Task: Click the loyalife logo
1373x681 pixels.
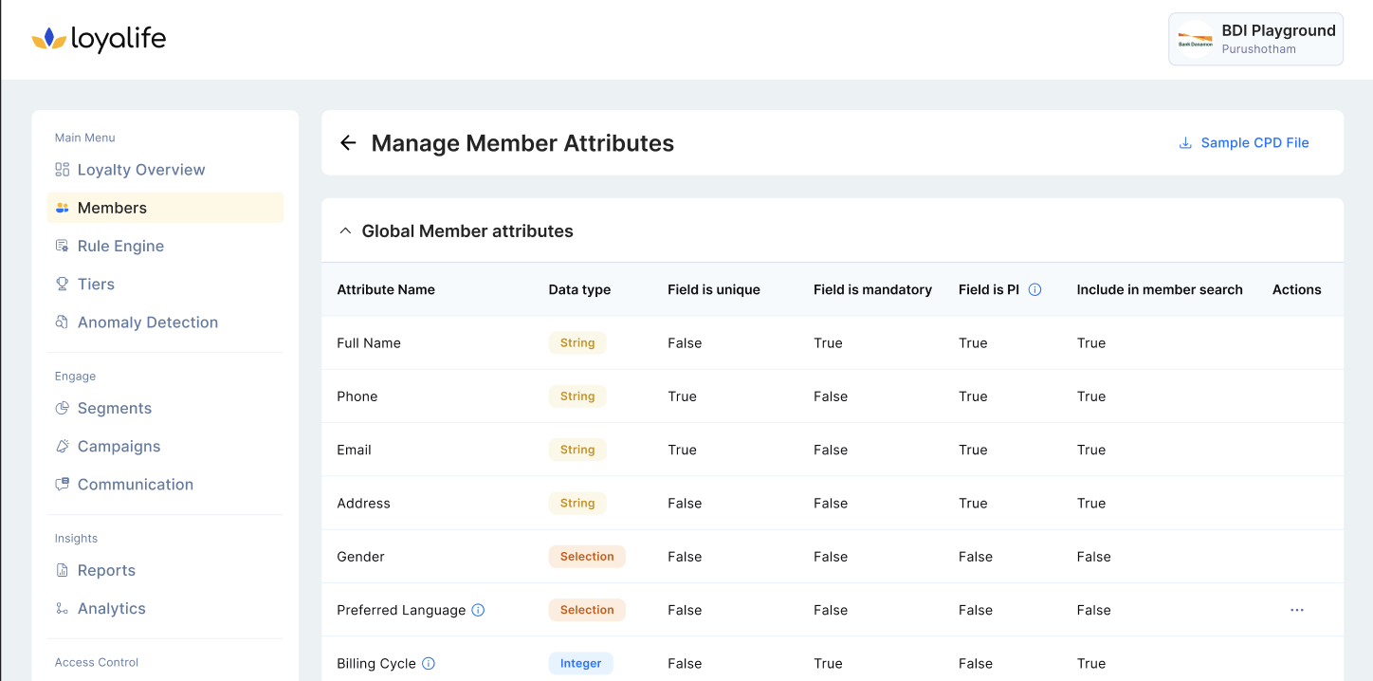Action: click(x=99, y=39)
